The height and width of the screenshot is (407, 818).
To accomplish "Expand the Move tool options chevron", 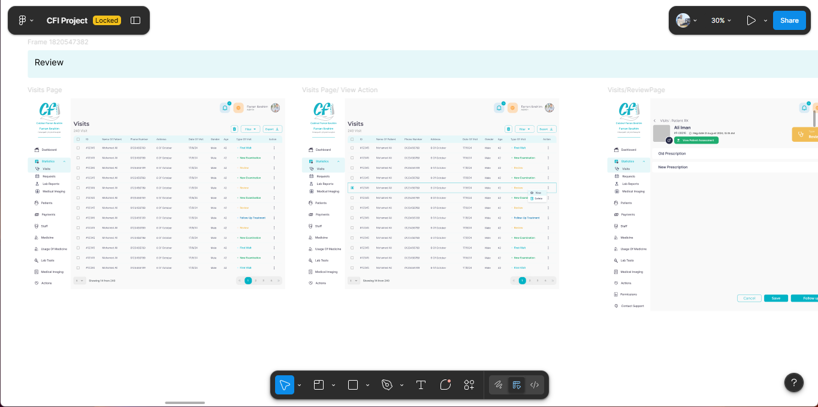I will point(299,385).
